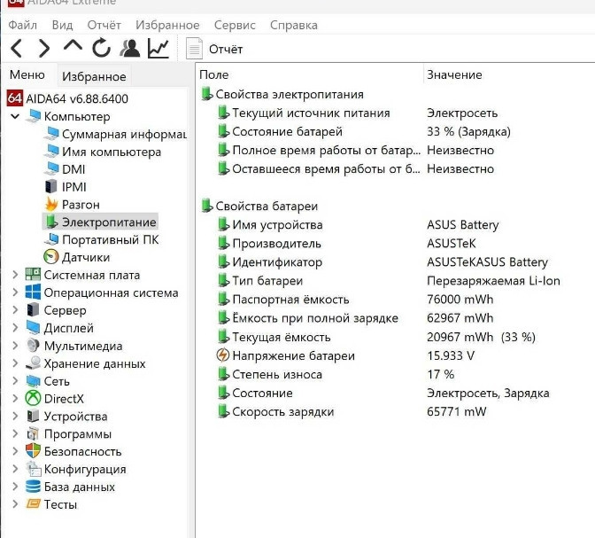Click the Устройства device icon
The width and height of the screenshot is (595, 538).
33,416
